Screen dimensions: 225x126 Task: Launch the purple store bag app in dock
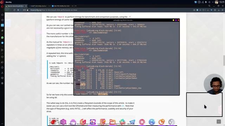[x=73, y=122]
